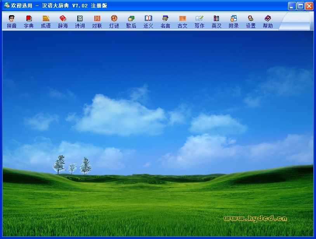The image size is (316, 239).
Task: Select the 歇后 sayings icon
Action: tap(131, 21)
